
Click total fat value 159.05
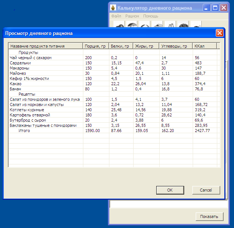[x=142, y=131]
